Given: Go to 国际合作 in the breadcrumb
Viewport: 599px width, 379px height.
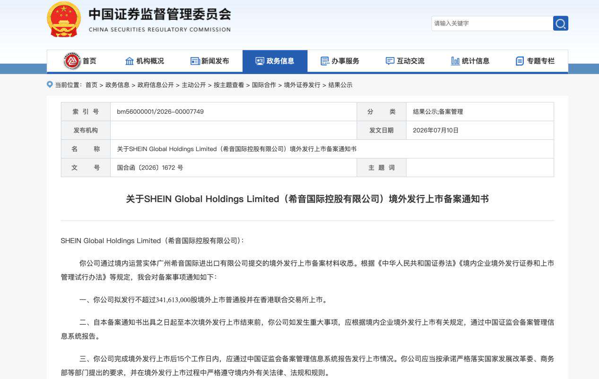Looking at the screenshot, I should pos(264,85).
